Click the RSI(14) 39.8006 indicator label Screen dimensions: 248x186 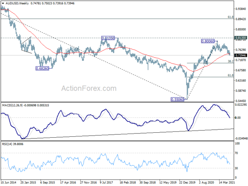click(13, 144)
